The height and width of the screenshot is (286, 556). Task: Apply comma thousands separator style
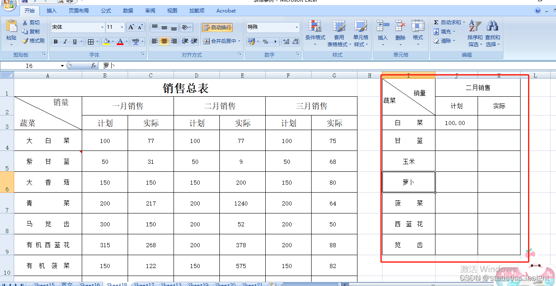[275, 42]
